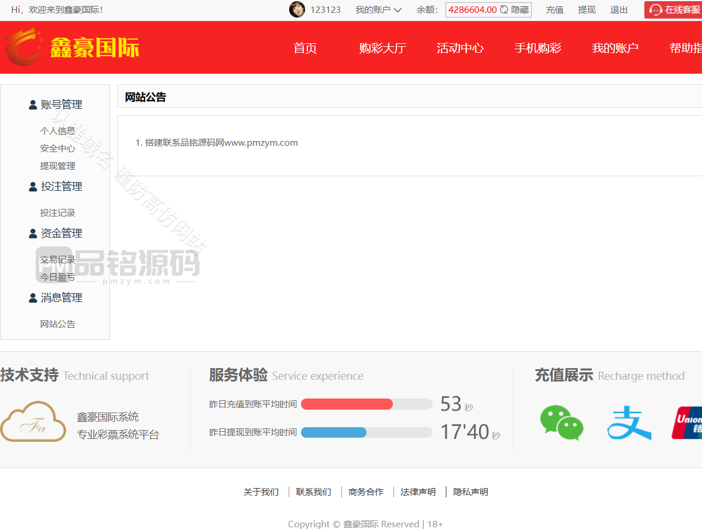Hide the balance via 隐藏
The image size is (702, 529).
coord(520,10)
